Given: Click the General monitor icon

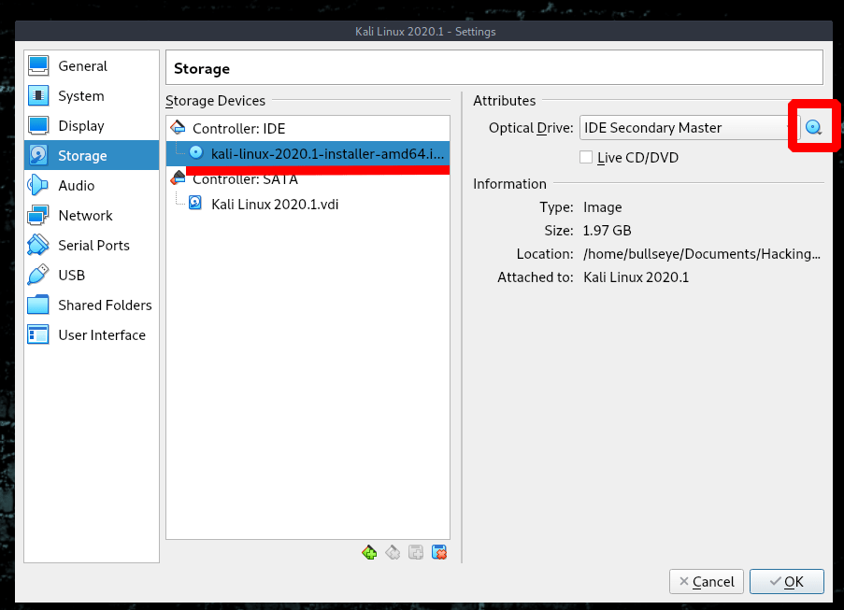Looking at the screenshot, I should tap(38, 65).
